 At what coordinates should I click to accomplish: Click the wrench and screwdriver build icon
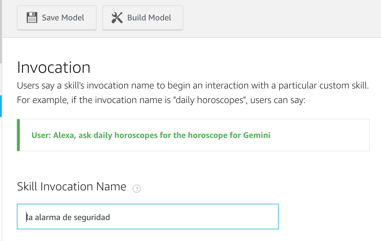coord(117,18)
